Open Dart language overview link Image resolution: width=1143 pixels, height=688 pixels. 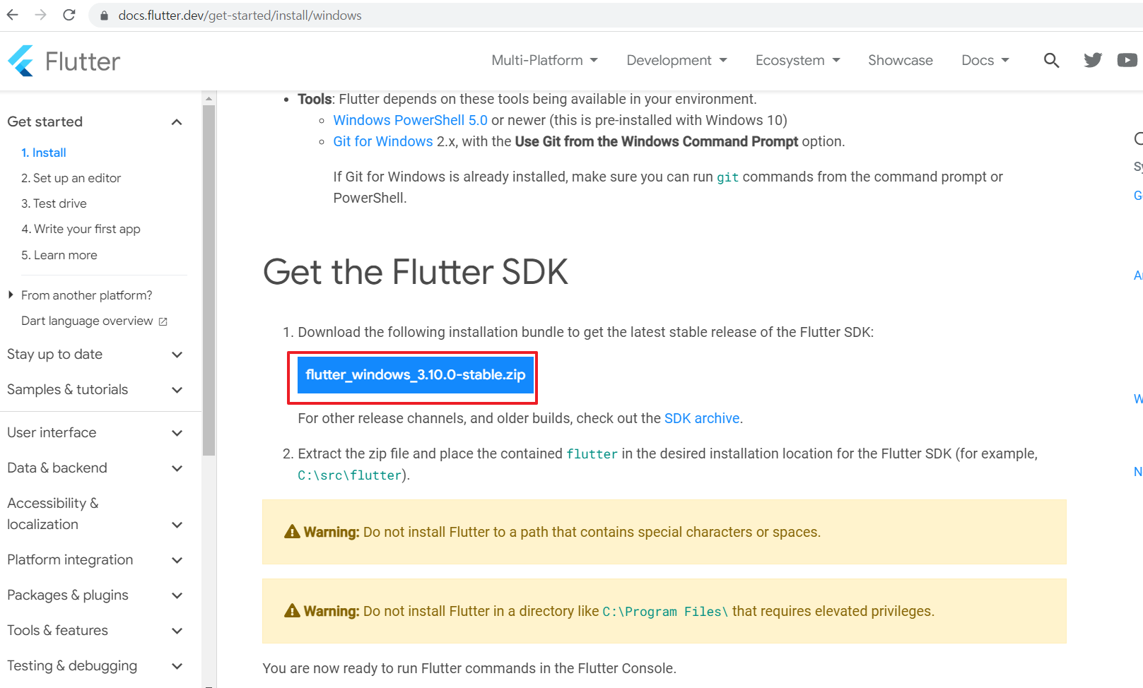click(x=87, y=321)
